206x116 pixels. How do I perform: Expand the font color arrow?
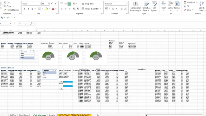tap(56, 9)
